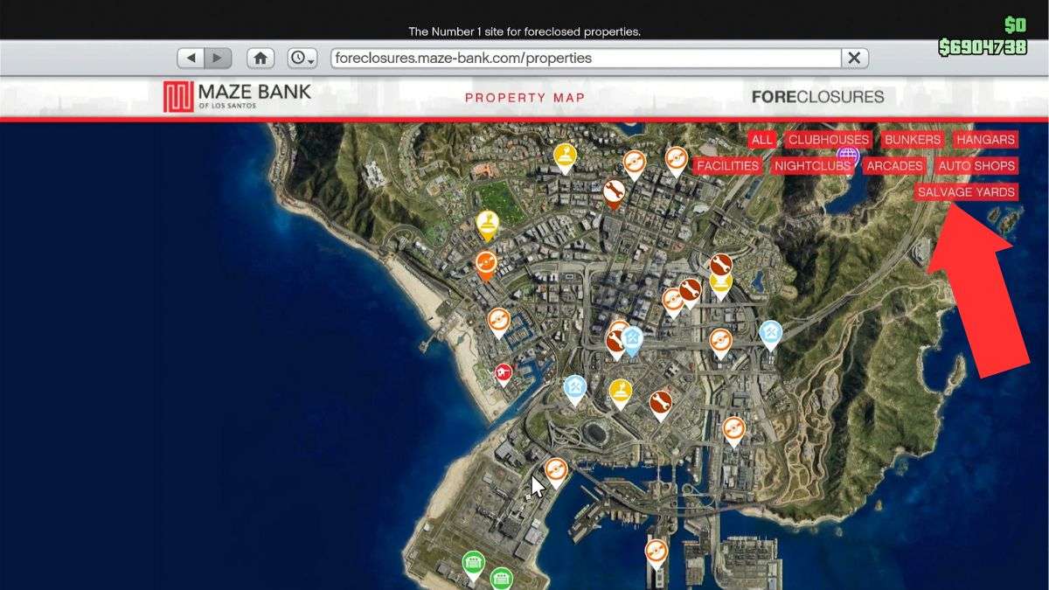
Task: Click the foreclosures.maze-bank.com address field
Action: pos(586,58)
